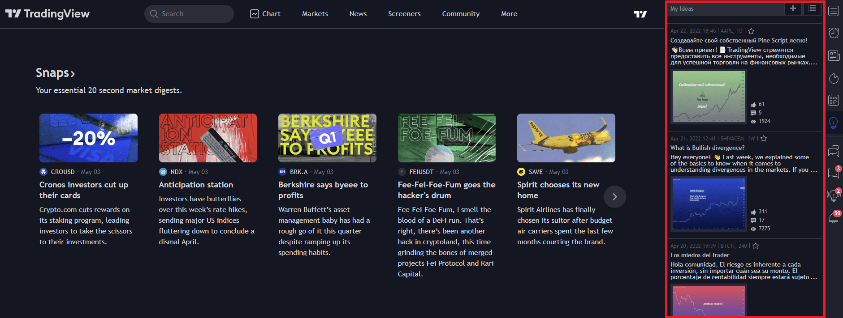Open green Pine Script idea chart thumbnail
This screenshot has height=318, width=843.
click(709, 96)
